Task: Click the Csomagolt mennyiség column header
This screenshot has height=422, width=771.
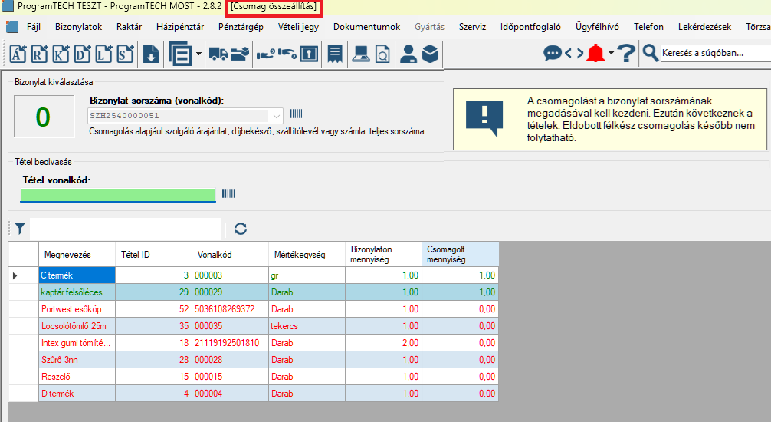Action: [x=461, y=255]
